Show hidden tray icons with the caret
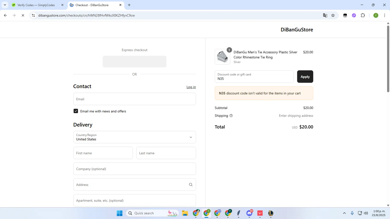 [344, 213]
